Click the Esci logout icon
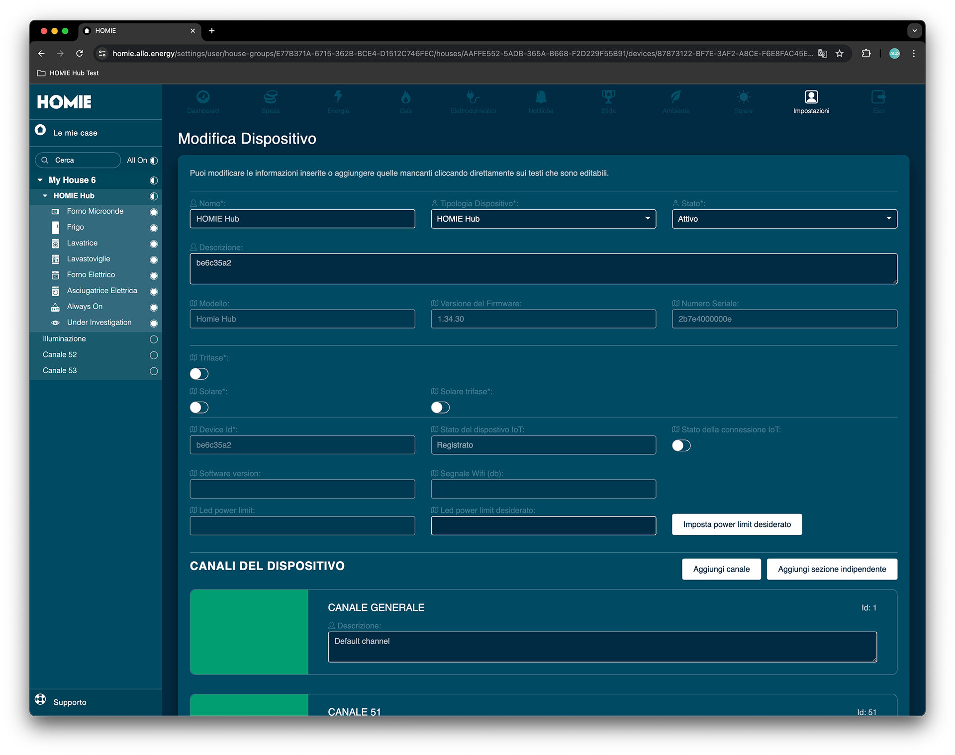Screen dimensions: 955x755 pos(879,97)
